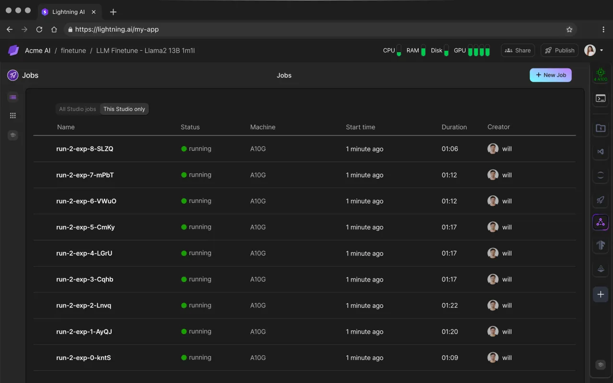Click the Publish button

[559, 50]
